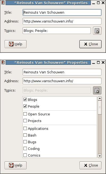106x174 pixels.
Task: Tick the Comics checkbox
Action: 25,155
